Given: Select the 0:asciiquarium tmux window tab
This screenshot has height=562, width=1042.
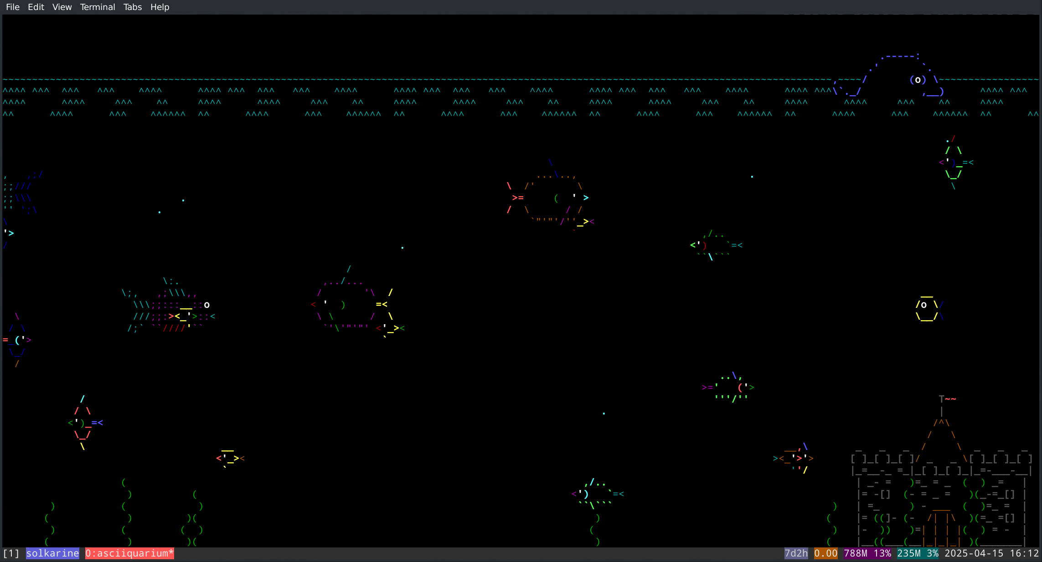Looking at the screenshot, I should [x=129, y=553].
